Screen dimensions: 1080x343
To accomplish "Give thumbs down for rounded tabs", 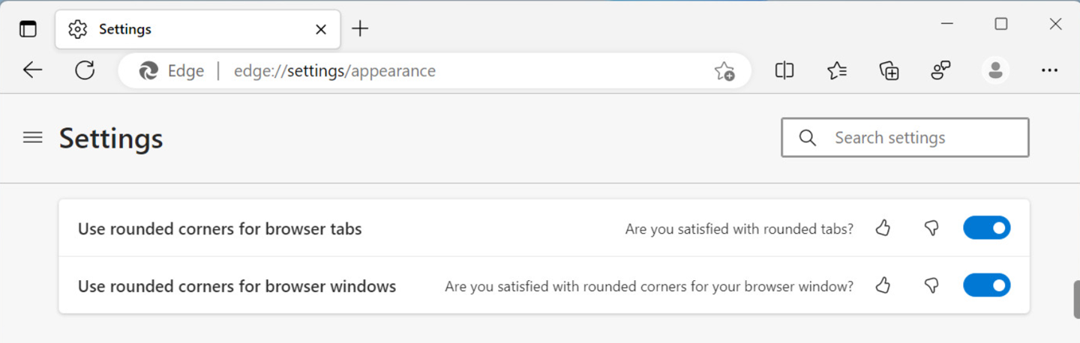I will coord(931,228).
